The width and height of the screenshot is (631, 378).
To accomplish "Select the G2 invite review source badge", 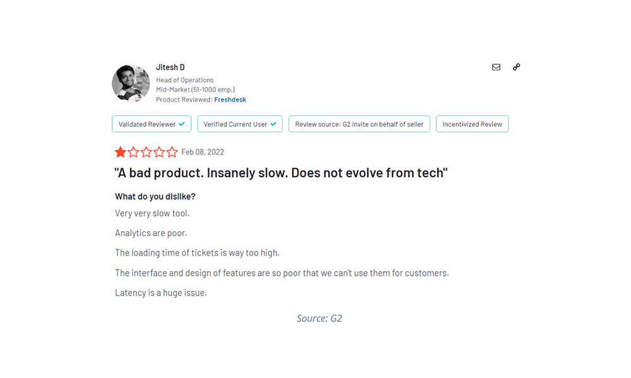I will (359, 123).
